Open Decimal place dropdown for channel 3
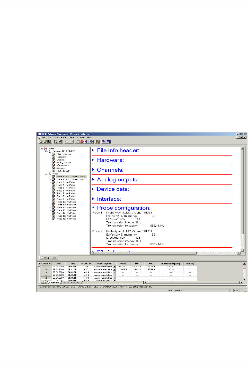The image size is (248, 367). [114, 272]
